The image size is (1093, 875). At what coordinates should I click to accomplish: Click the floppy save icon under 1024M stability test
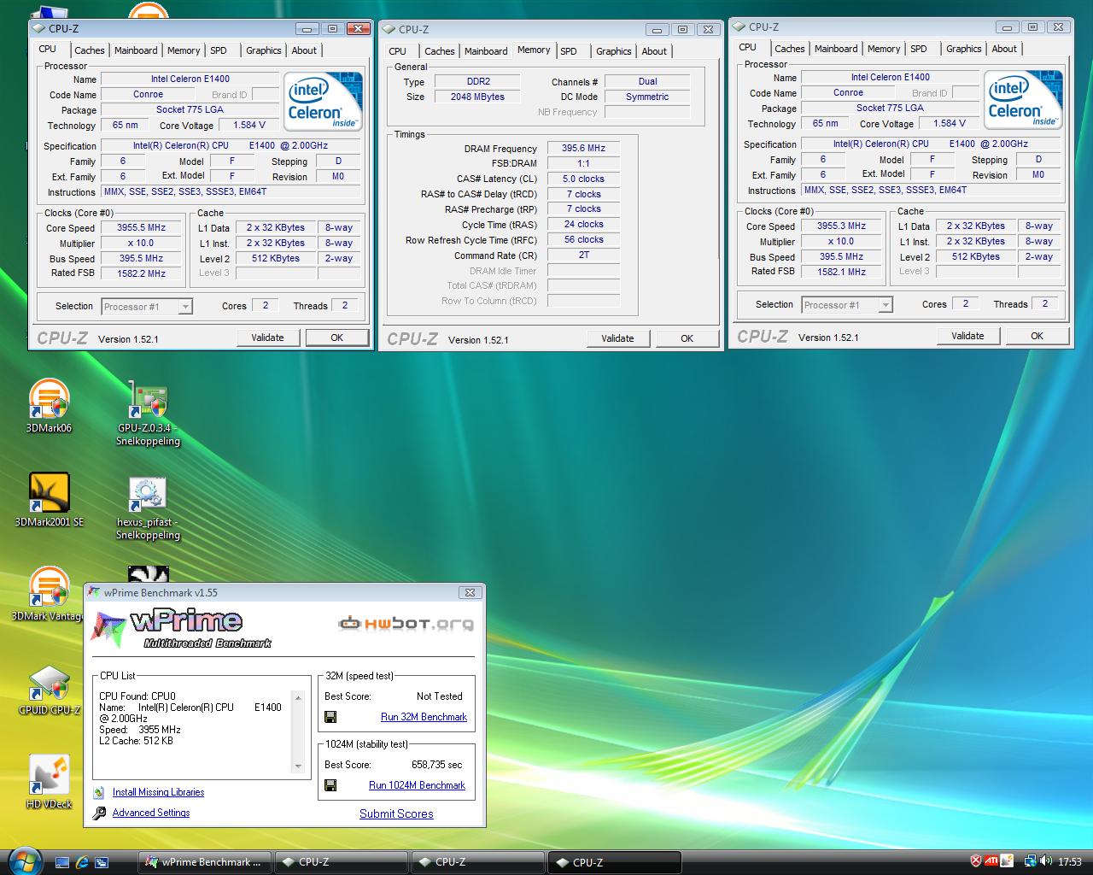[x=330, y=784]
